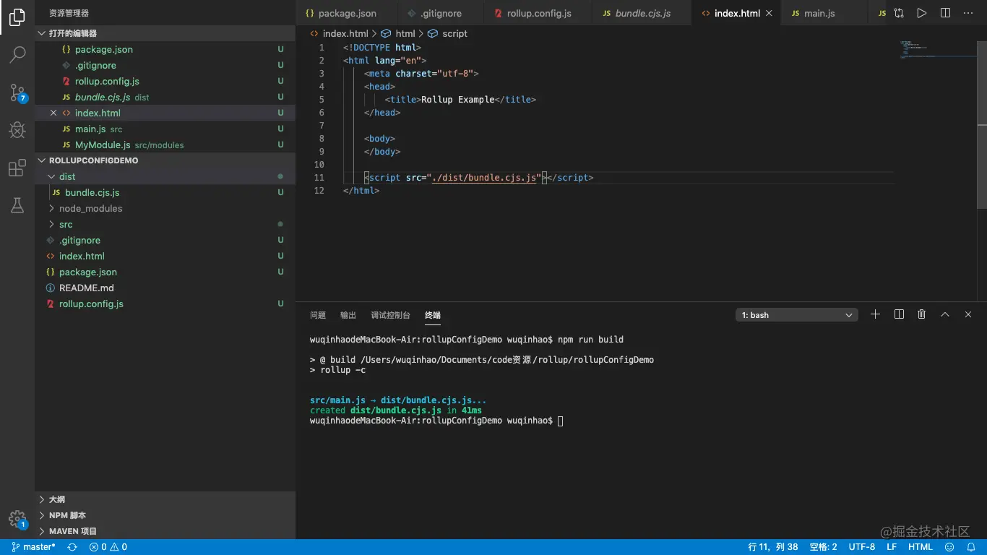The image size is (987, 555).
Task: Open main.js src in open editors
Action: 165,129
